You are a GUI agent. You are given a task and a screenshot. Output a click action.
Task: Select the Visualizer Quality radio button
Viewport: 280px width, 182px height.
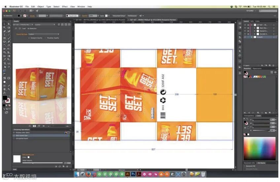[x=45, y=38]
